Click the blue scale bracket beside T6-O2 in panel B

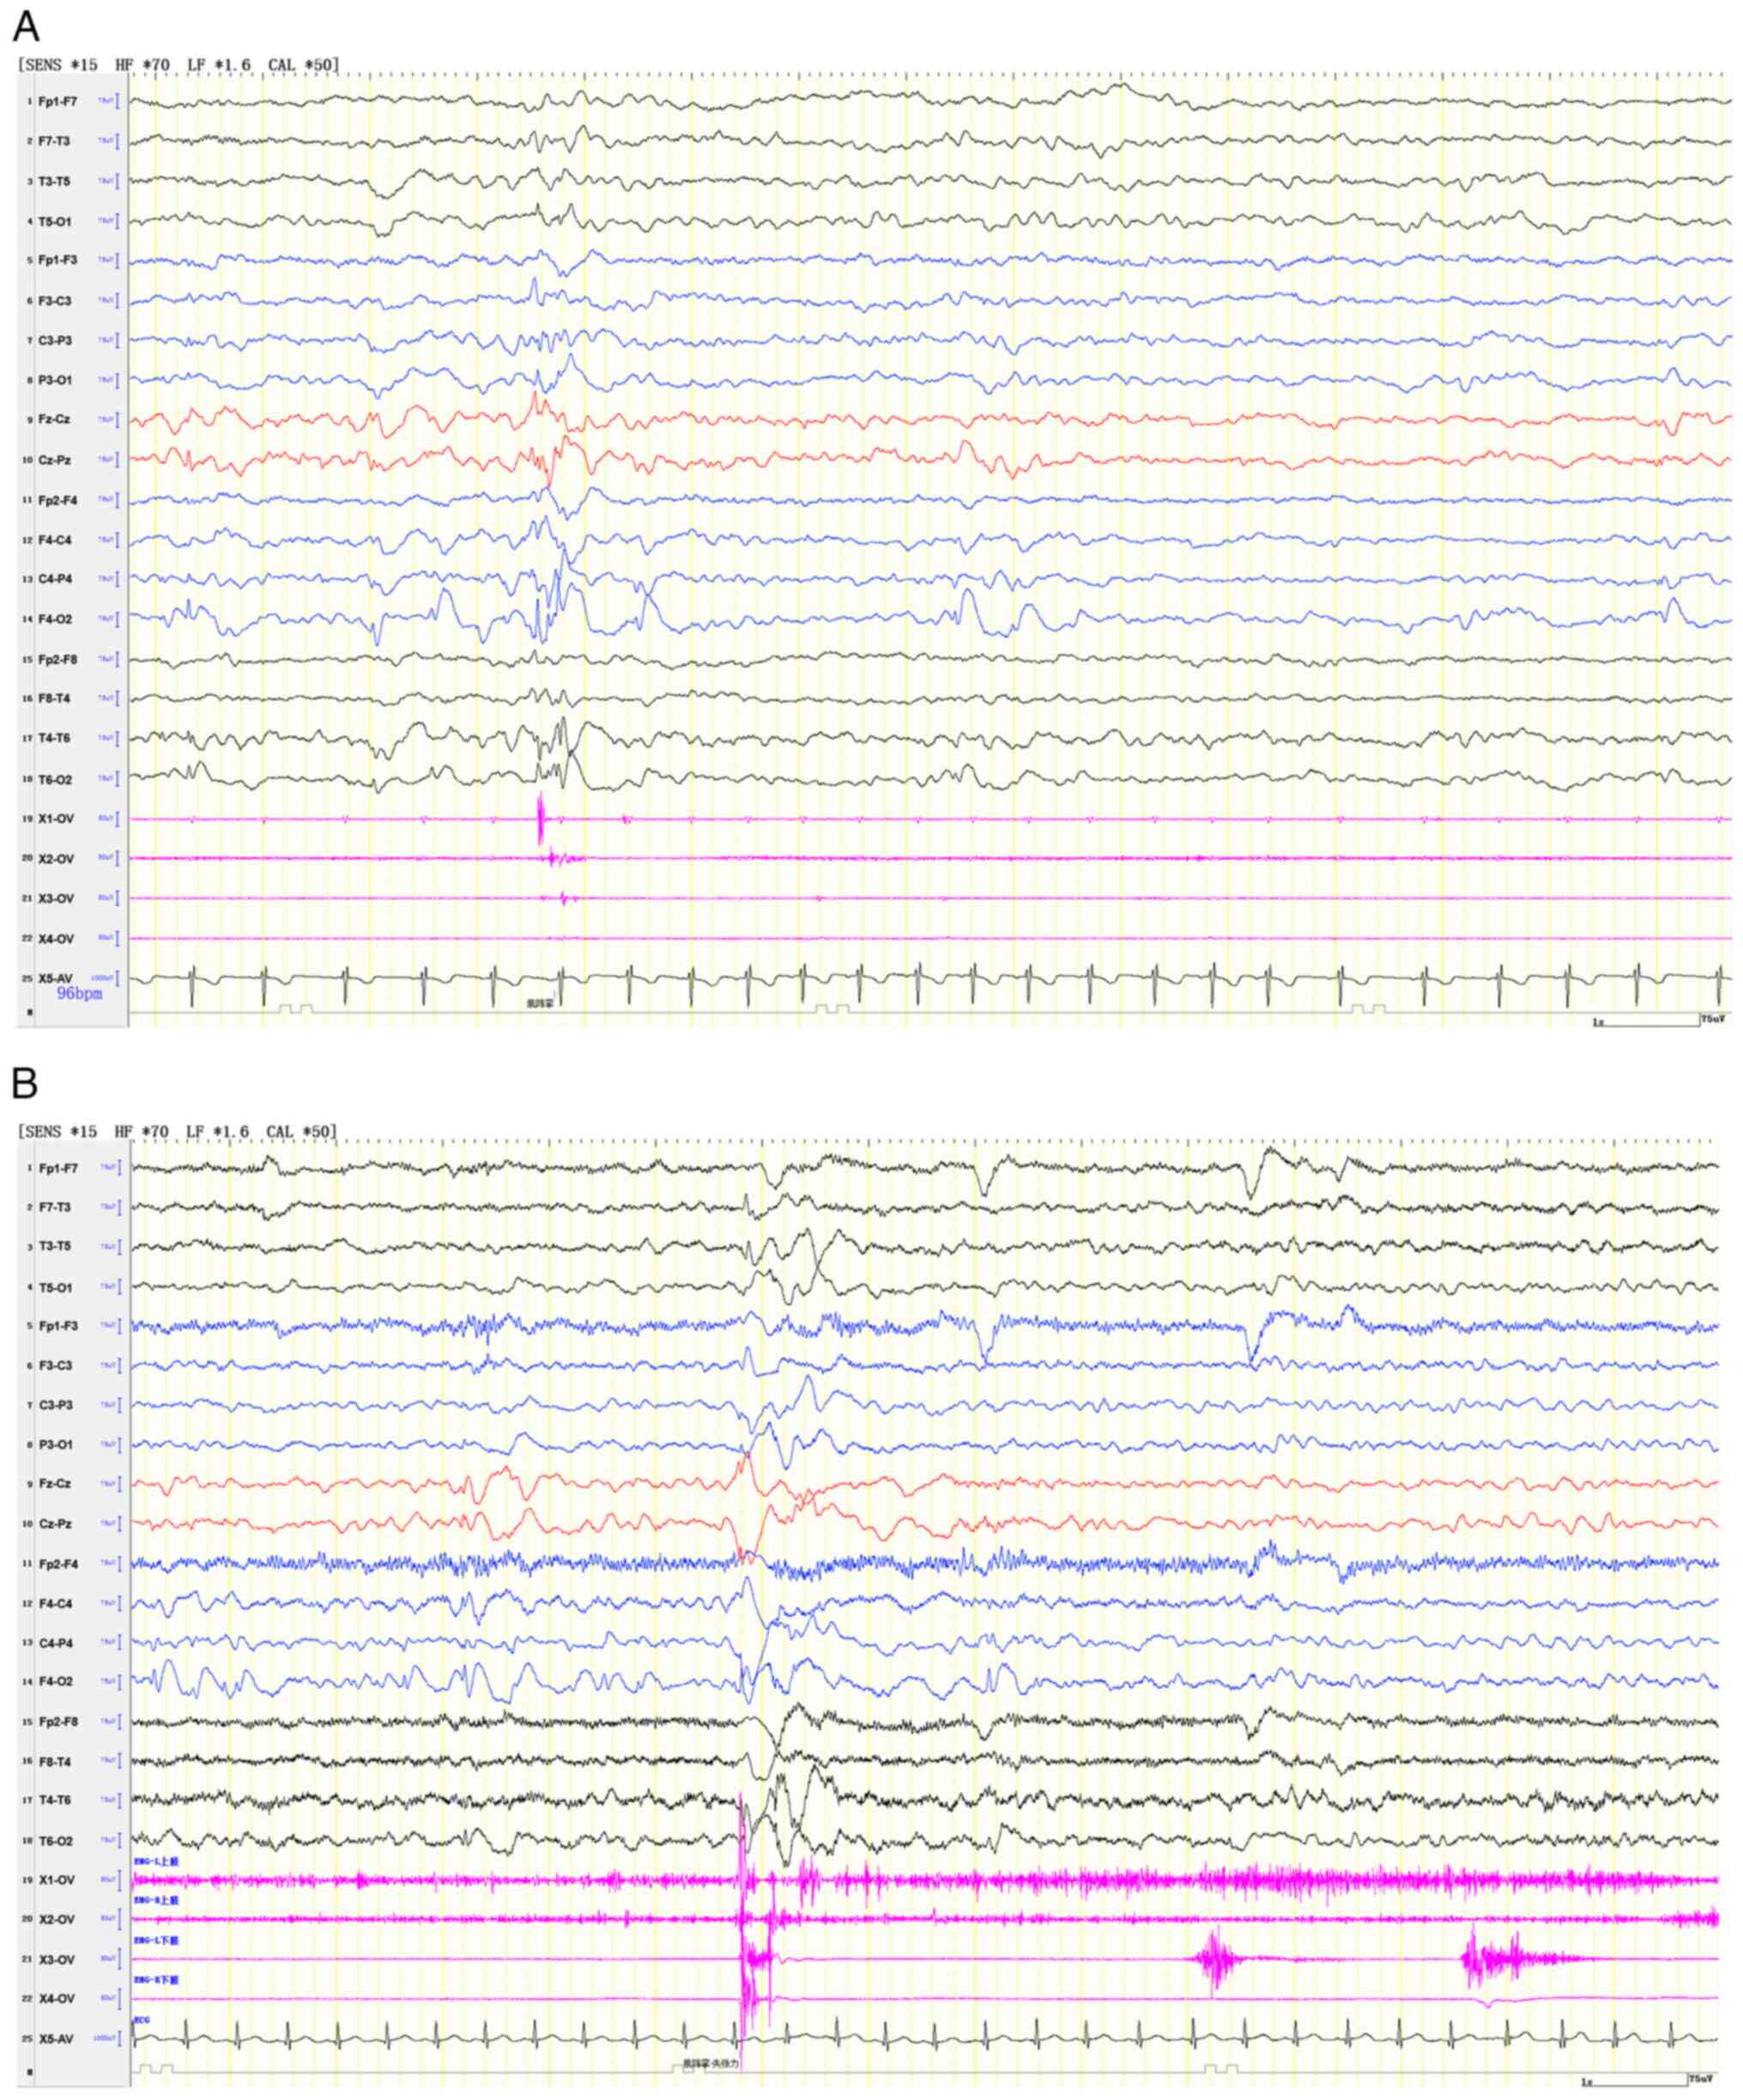click(x=120, y=1842)
